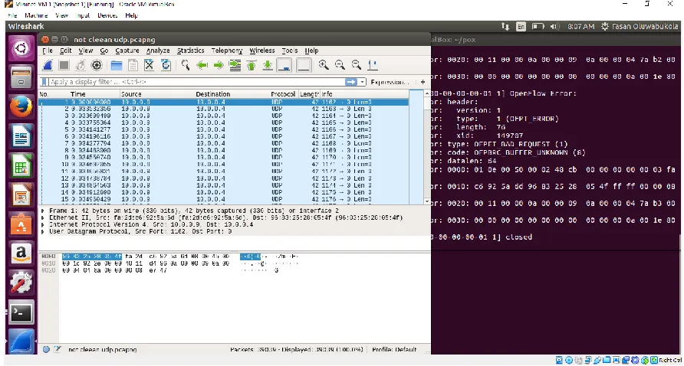Expand the Ethernet II details row

coord(43,217)
